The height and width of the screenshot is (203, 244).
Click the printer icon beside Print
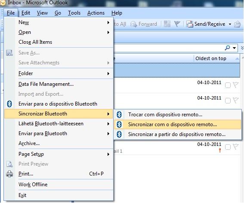(9, 174)
